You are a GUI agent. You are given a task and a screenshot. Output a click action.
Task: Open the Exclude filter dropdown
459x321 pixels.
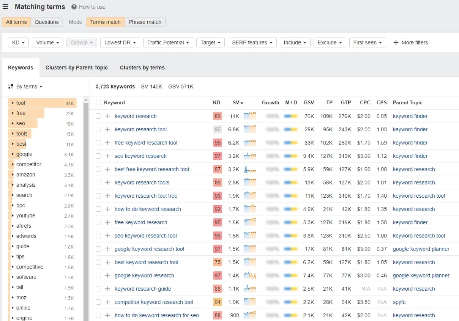(x=330, y=42)
